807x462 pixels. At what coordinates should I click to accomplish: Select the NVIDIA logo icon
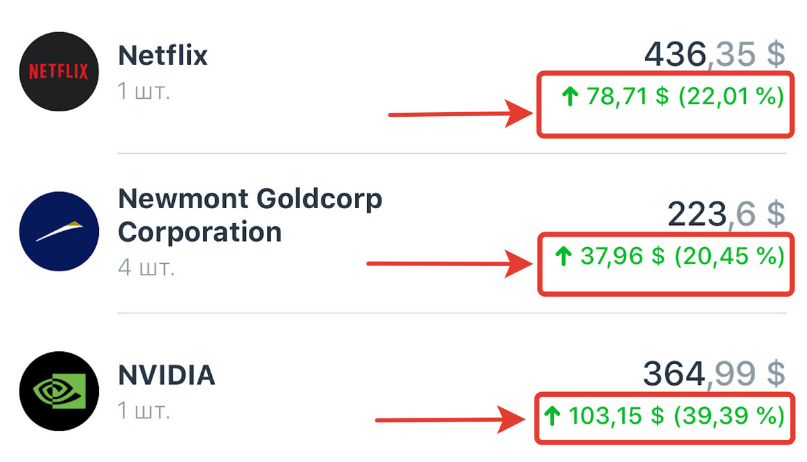(59, 391)
